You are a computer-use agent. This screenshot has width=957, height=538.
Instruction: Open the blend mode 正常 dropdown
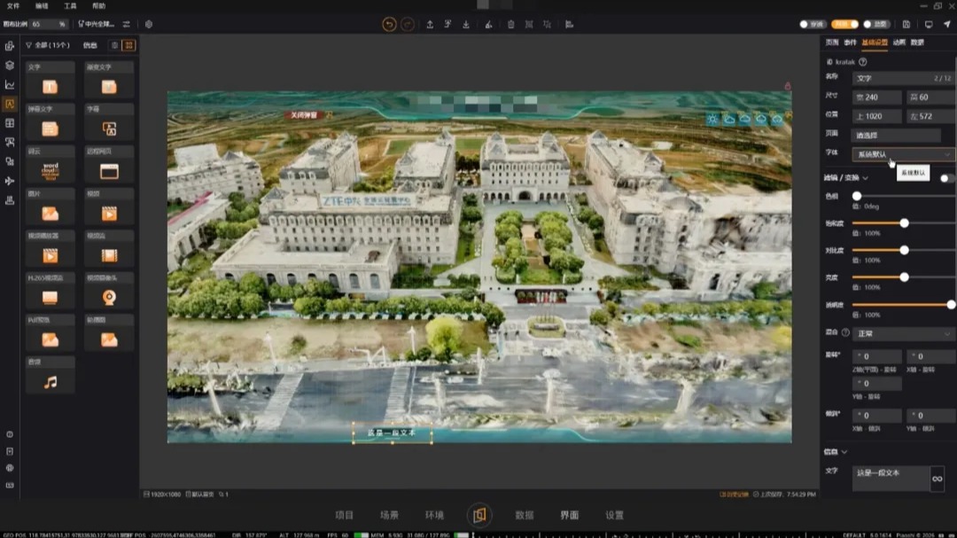tap(903, 333)
